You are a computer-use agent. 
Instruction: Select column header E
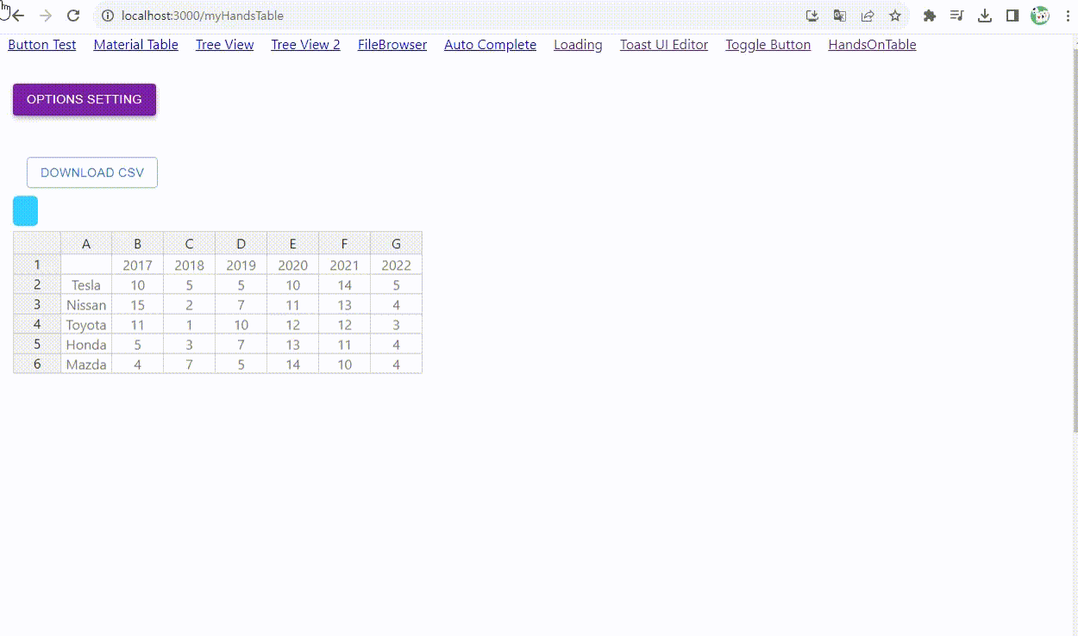point(293,244)
